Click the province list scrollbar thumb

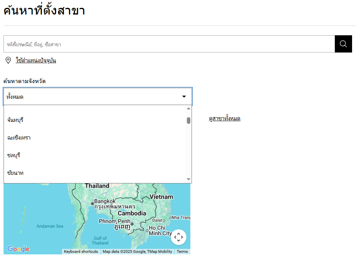(188, 120)
